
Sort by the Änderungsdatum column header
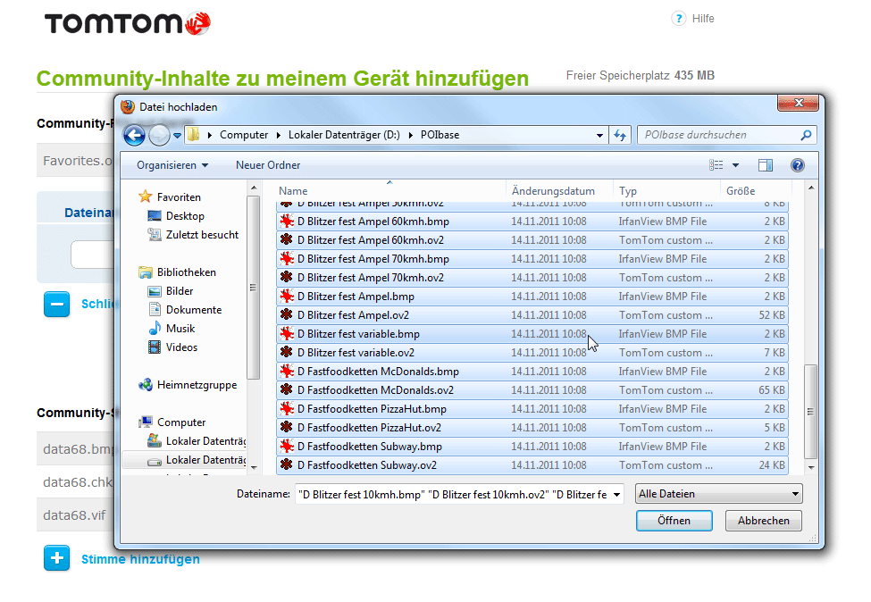point(554,191)
